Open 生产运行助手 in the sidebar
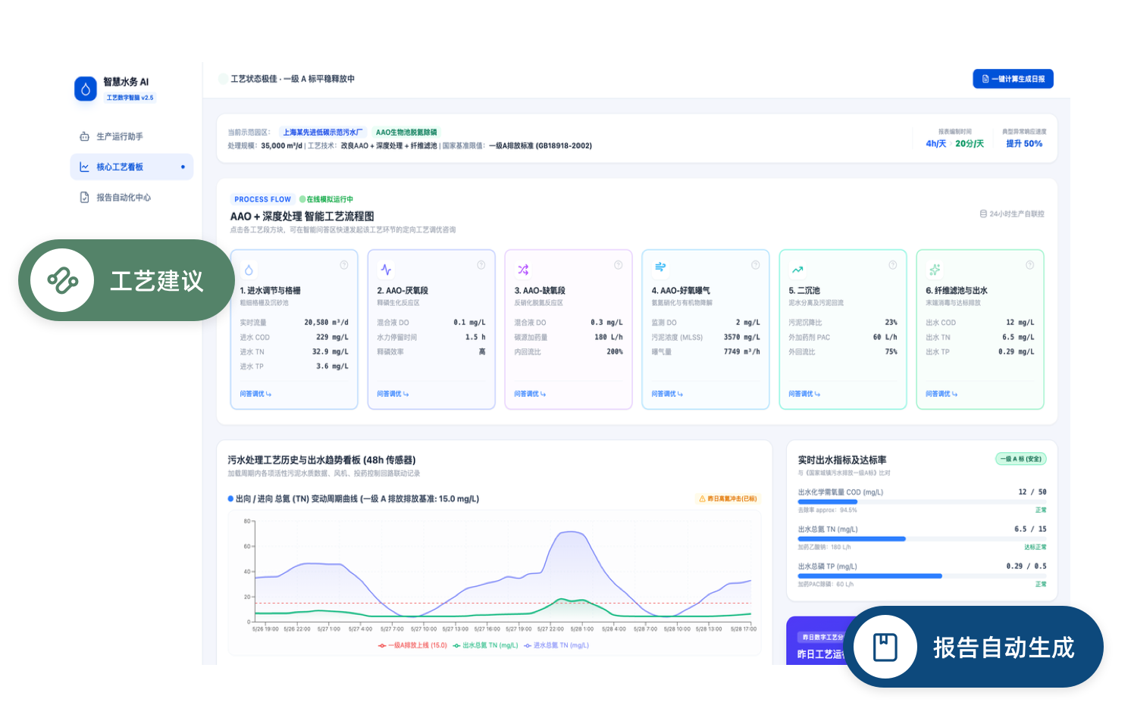1131x727 pixels. [132, 136]
